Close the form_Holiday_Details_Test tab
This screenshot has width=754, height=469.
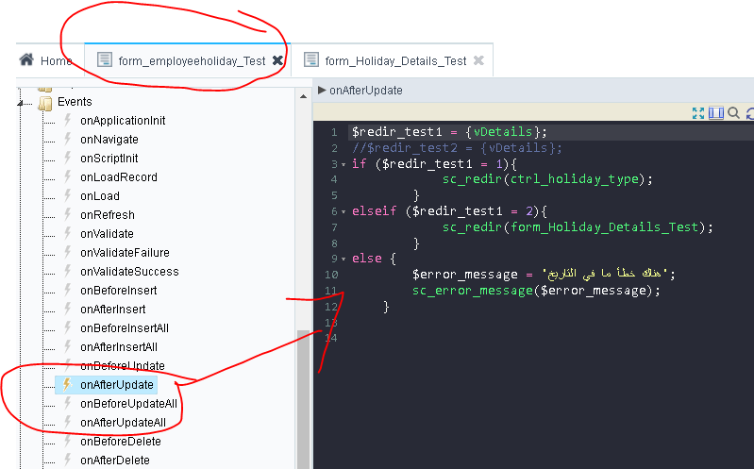pyautogui.click(x=478, y=60)
